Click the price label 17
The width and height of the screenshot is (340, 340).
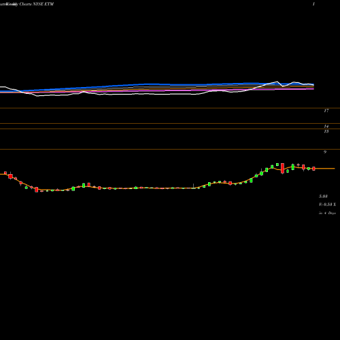point(326,111)
